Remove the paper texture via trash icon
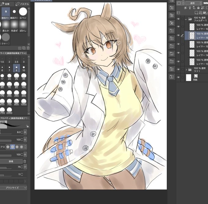 (x=25, y=161)
